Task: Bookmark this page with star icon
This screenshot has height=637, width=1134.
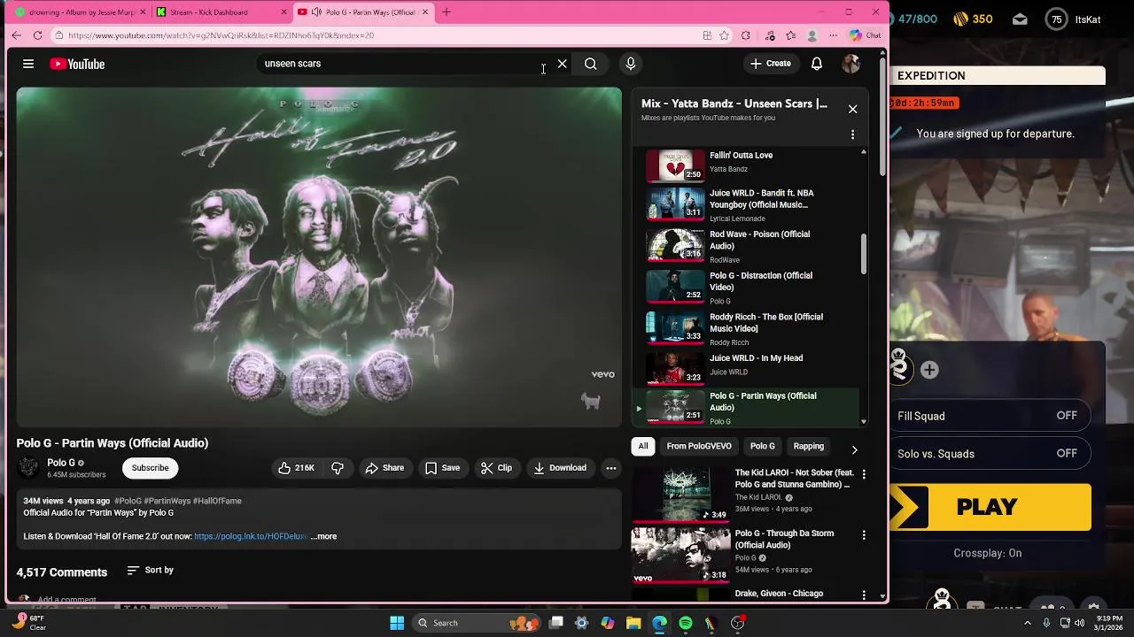Action: pyautogui.click(x=724, y=35)
